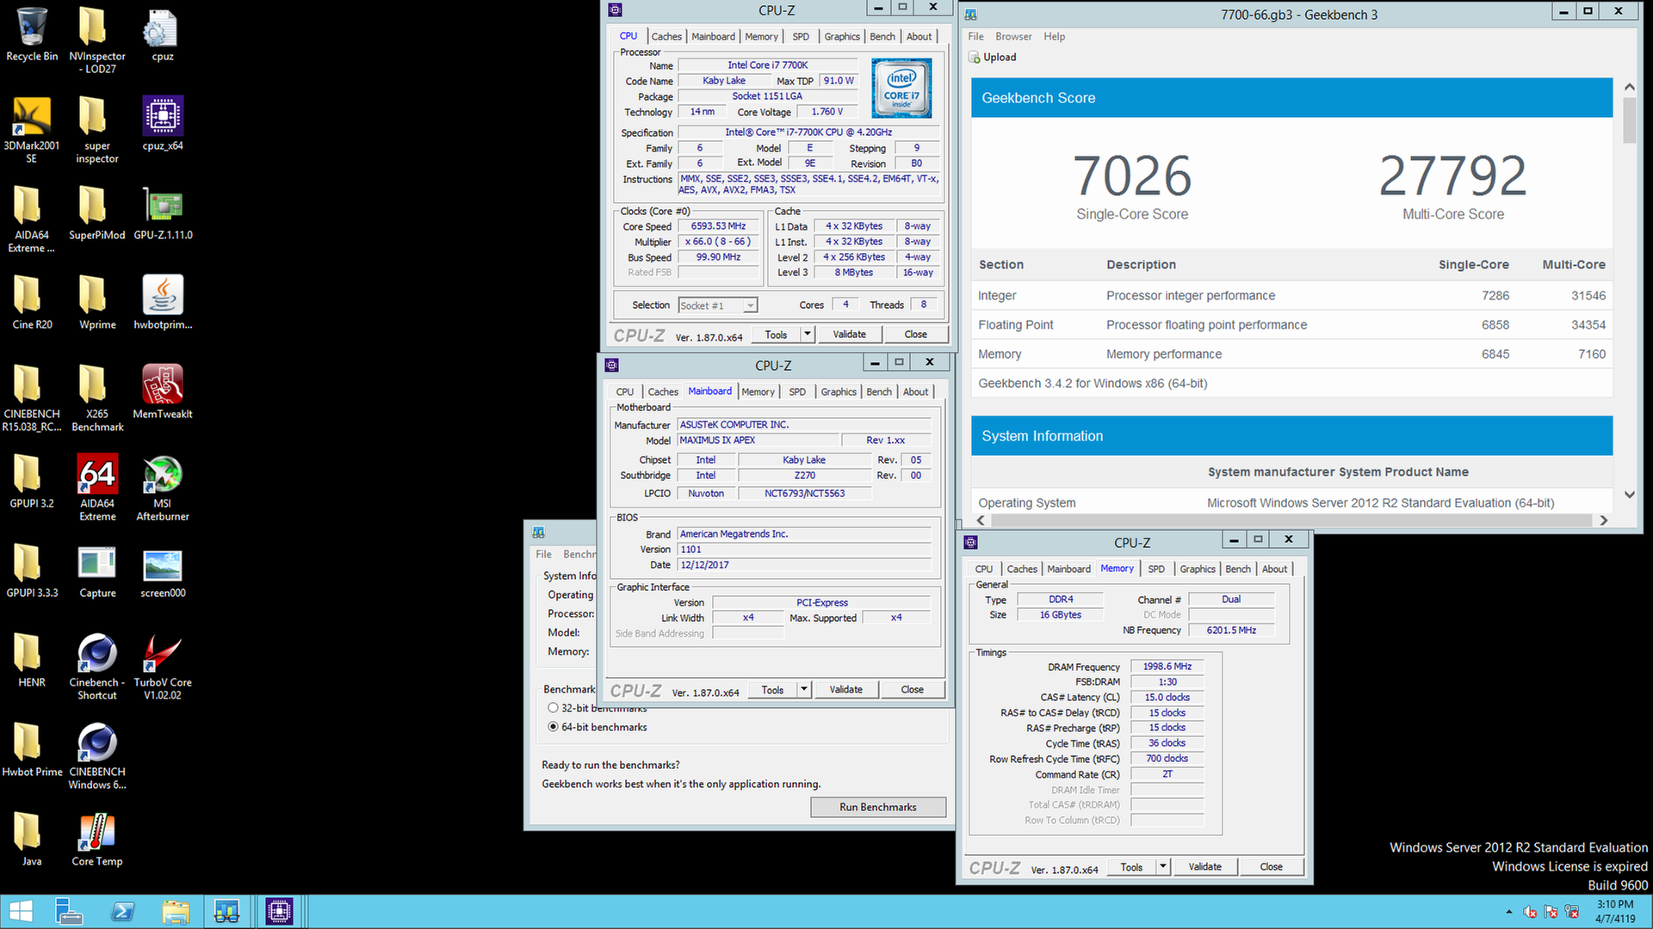Launch the Core Temp desktop icon
The height and width of the screenshot is (929, 1653).
97,839
